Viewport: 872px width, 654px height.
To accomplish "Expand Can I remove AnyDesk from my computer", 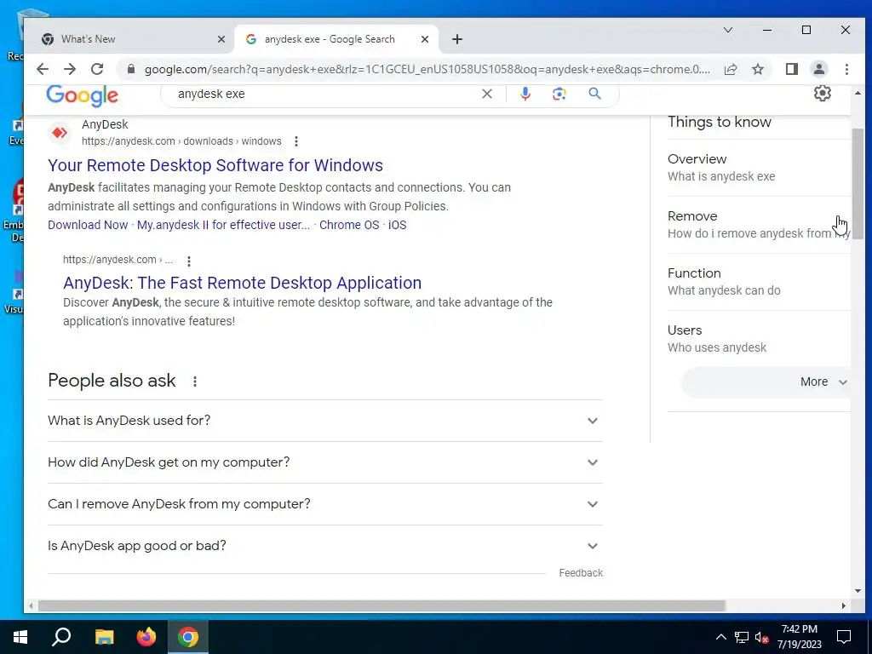I will (325, 504).
